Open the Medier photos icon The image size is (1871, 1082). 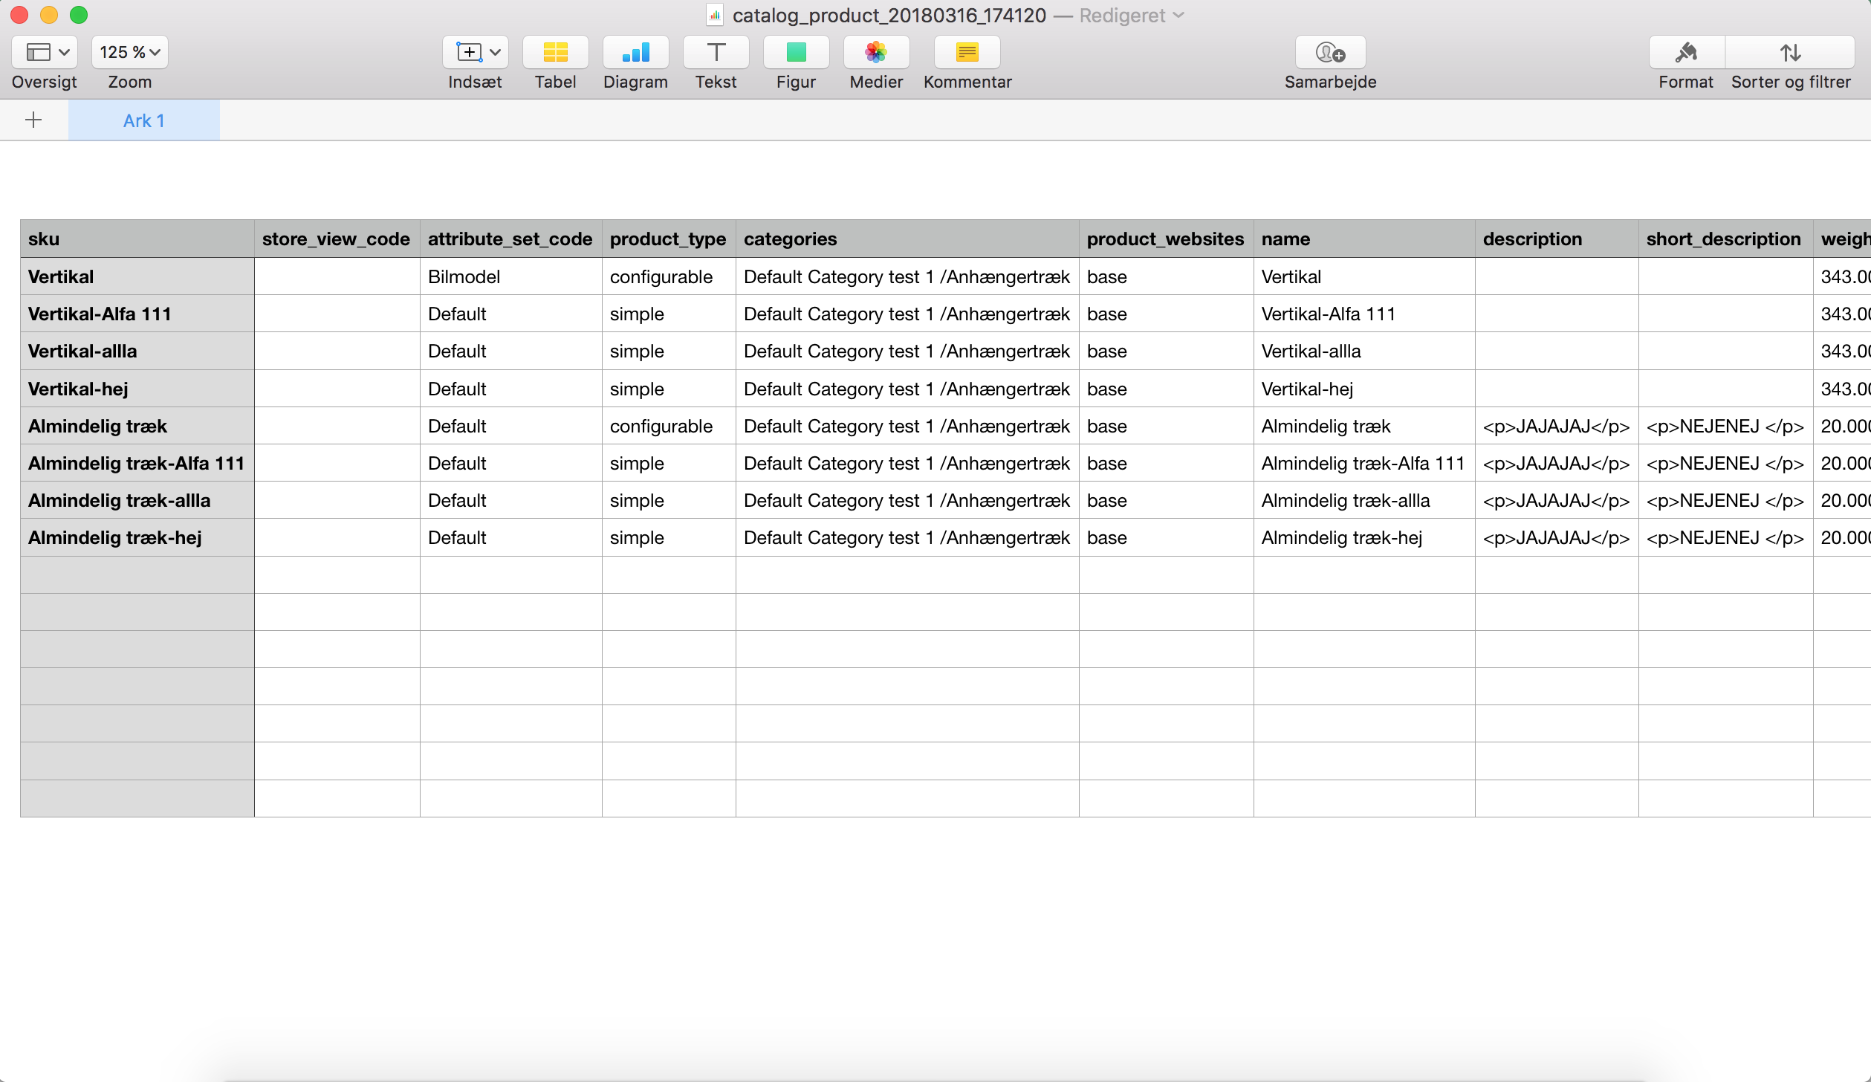(x=876, y=52)
